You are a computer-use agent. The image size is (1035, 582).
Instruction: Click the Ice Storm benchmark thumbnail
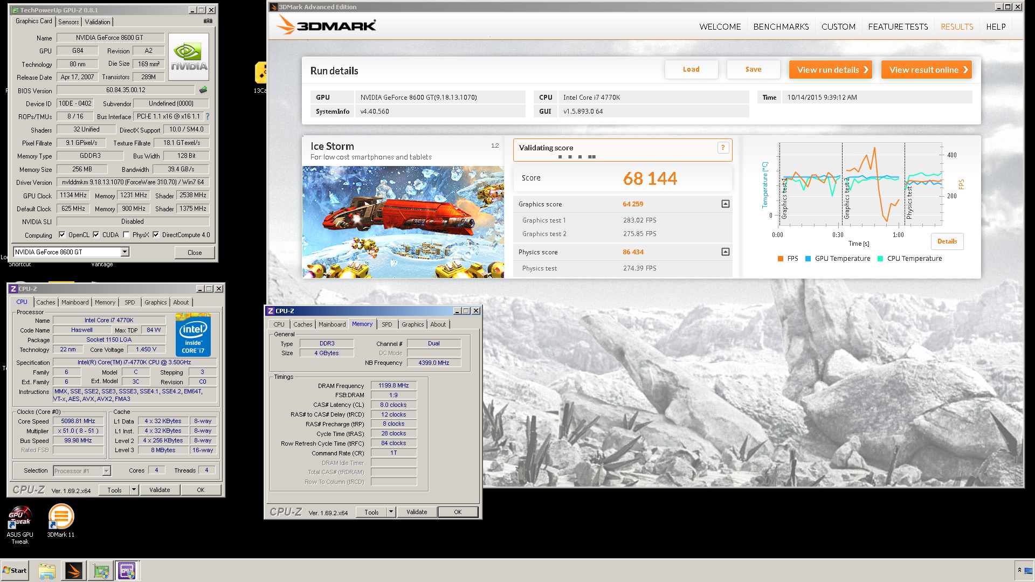(403, 222)
